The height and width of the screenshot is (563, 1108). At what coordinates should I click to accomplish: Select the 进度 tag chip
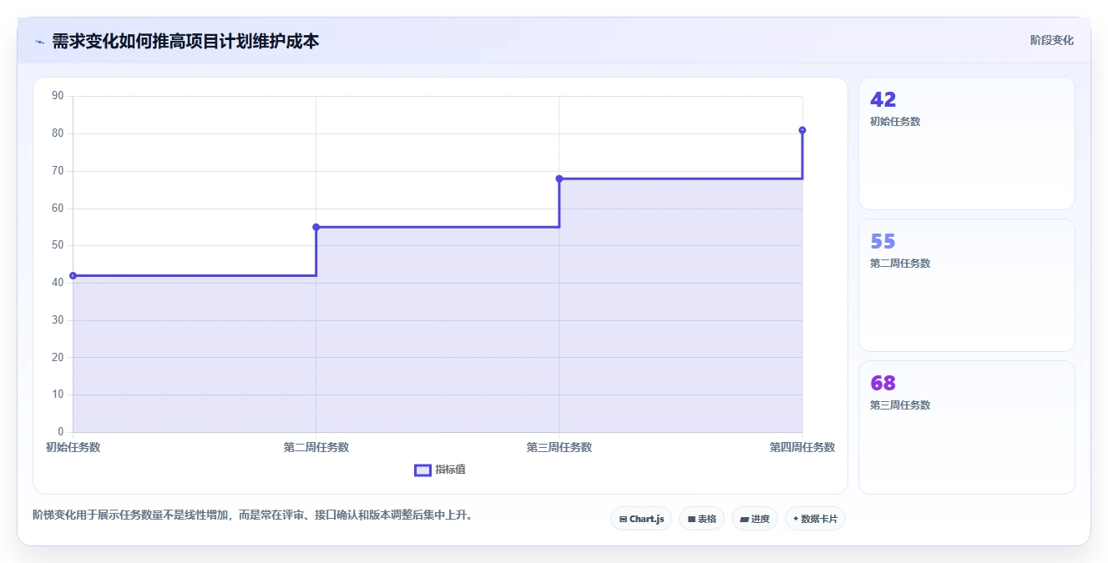click(755, 519)
